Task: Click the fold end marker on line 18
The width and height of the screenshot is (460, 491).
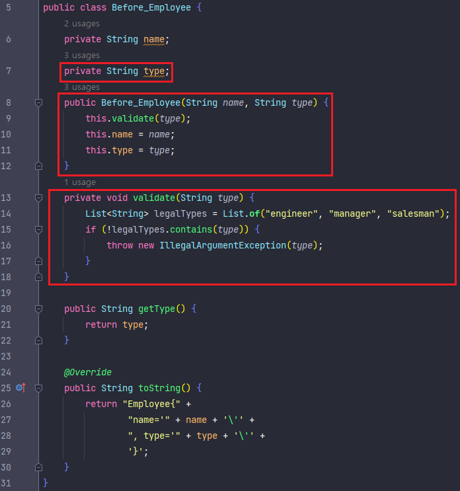Action: click(x=38, y=277)
